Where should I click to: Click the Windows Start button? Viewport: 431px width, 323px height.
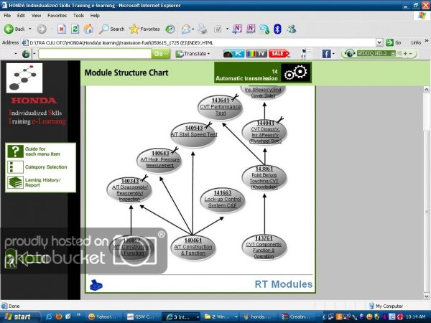click(x=19, y=317)
